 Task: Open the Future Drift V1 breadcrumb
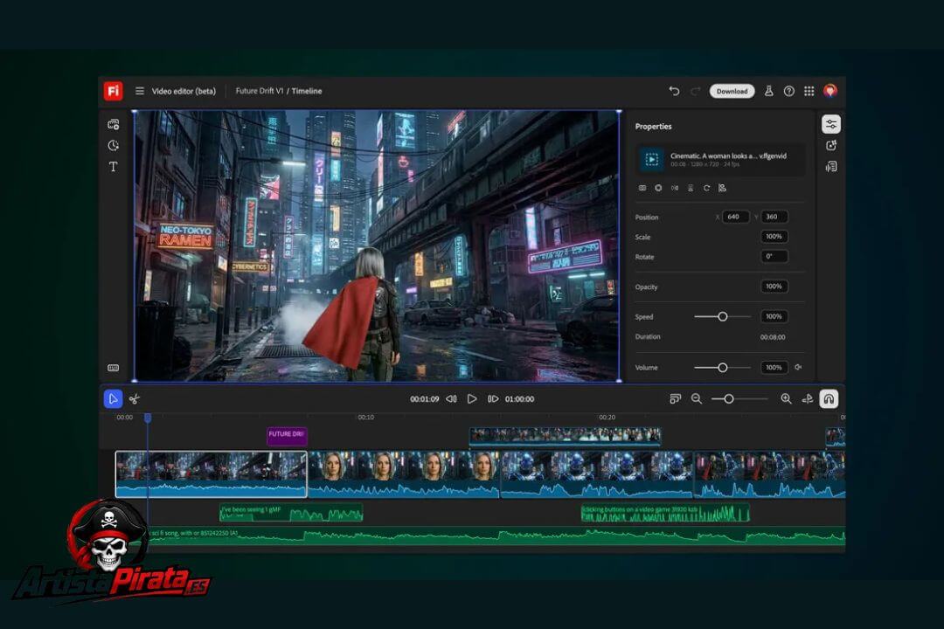pos(260,91)
